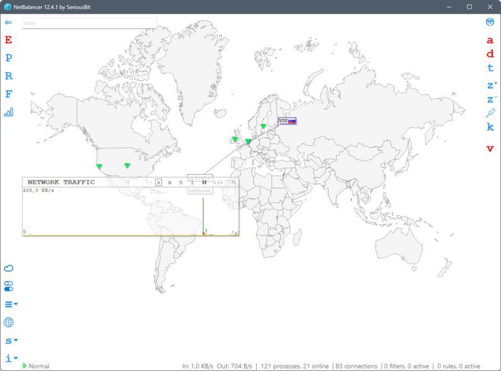
Task: Open the R sidebar section
Action: point(9,75)
